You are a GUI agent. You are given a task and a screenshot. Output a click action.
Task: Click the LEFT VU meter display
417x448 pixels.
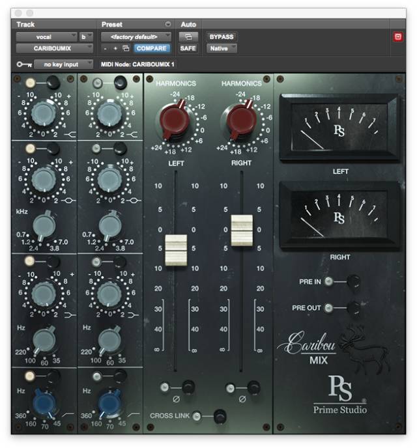coord(339,128)
